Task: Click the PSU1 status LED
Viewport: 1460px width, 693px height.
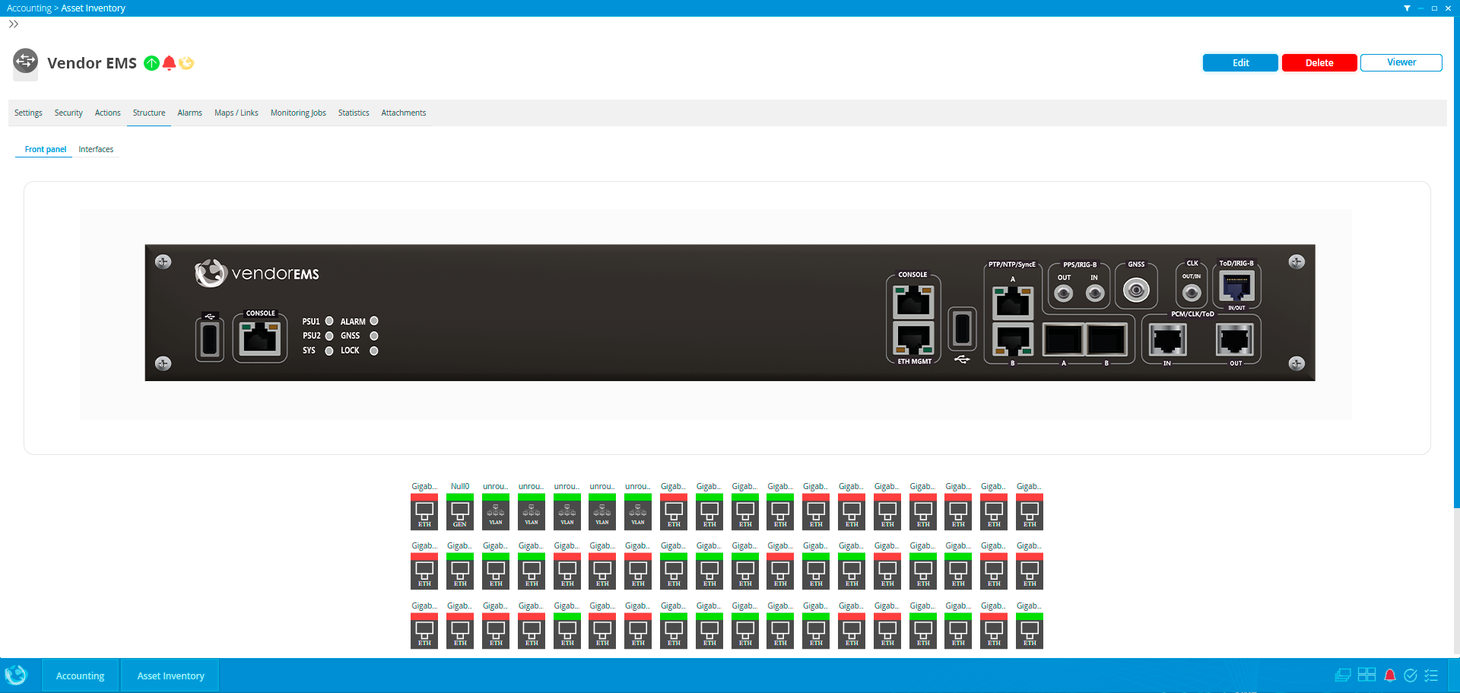Action: tap(329, 321)
